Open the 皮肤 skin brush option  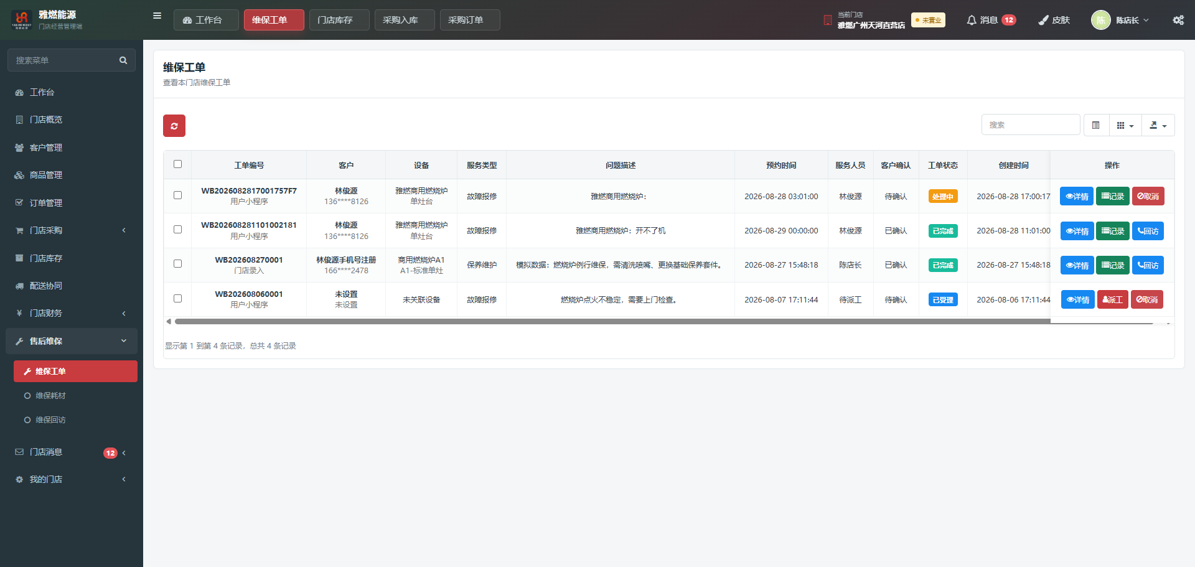pyautogui.click(x=1054, y=20)
